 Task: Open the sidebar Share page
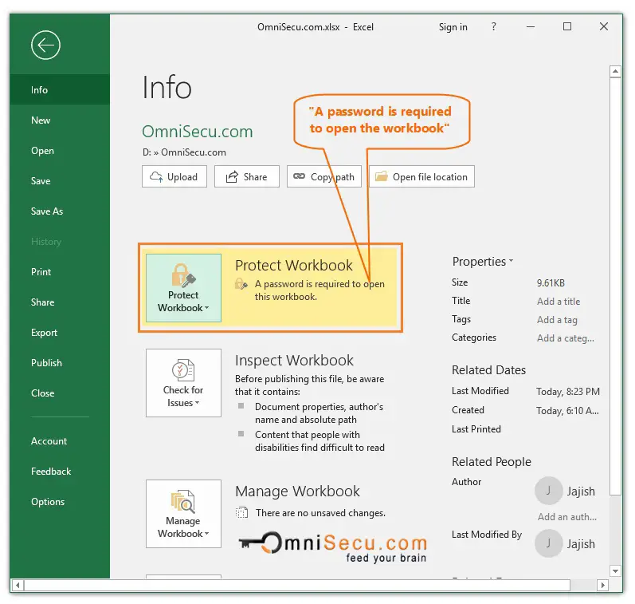(60, 302)
